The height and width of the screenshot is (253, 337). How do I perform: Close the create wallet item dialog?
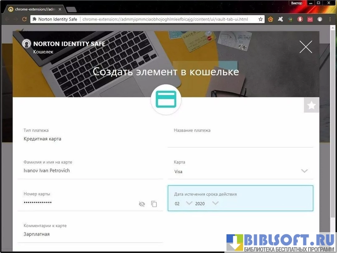[x=306, y=47]
